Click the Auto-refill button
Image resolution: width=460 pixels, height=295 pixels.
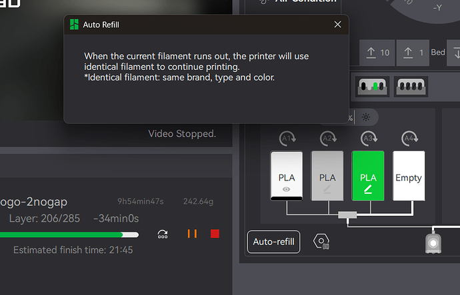273,242
